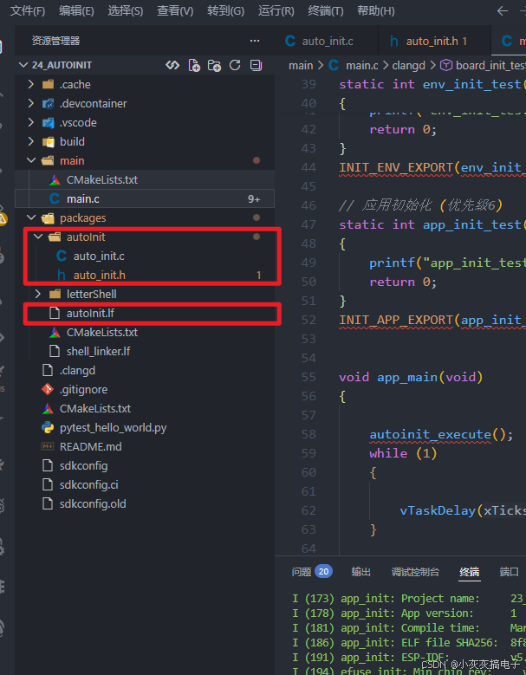The height and width of the screenshot is (675, 526).
Task: Select autoInit.lf file in packages
Action: tap(90, 313)
